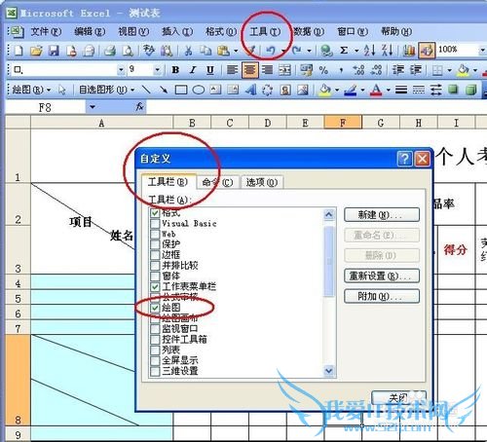Open the font size dropdown
Viewport: 487px width, 442px height.
coord(157,70)
